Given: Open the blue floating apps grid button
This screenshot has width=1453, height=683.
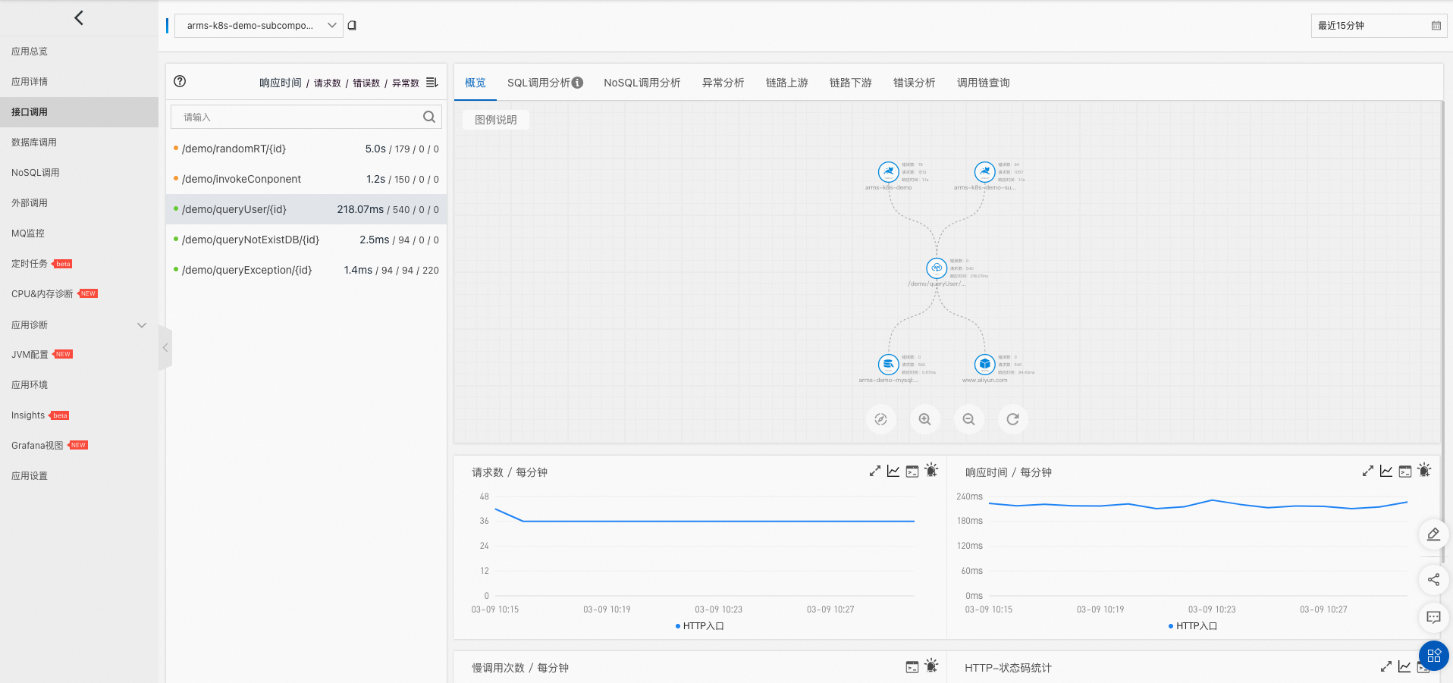Looking at the screenshot, I should pyautogui.click(x=1434, y=656).
